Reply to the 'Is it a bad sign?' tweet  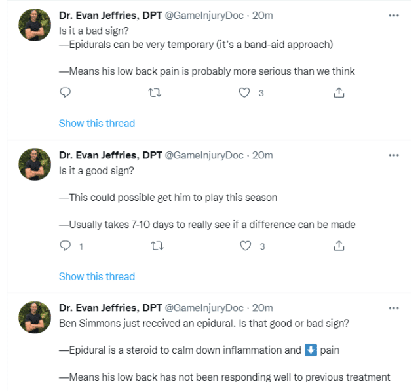click(x=65, y=93)
